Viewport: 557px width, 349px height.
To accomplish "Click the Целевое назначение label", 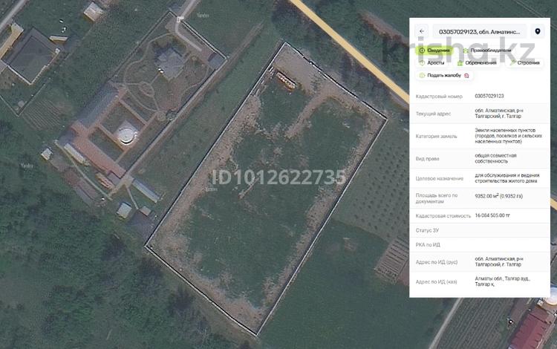I will pyautogui.click(x=440, y=178).
